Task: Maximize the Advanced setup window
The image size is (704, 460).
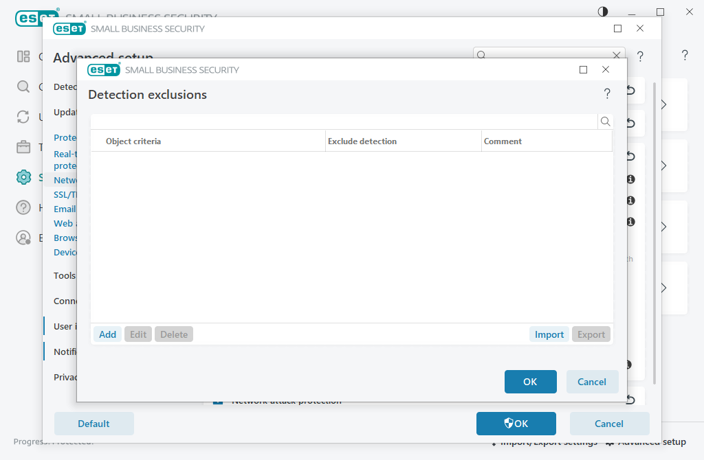Action: pos(618,29)
